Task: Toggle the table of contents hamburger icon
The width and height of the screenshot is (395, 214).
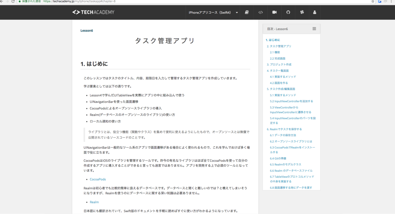Action: tap(314, 29)
